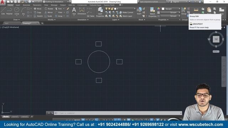
Task: Toggle the layer on/off lightbulb icon
Action: 107,9
